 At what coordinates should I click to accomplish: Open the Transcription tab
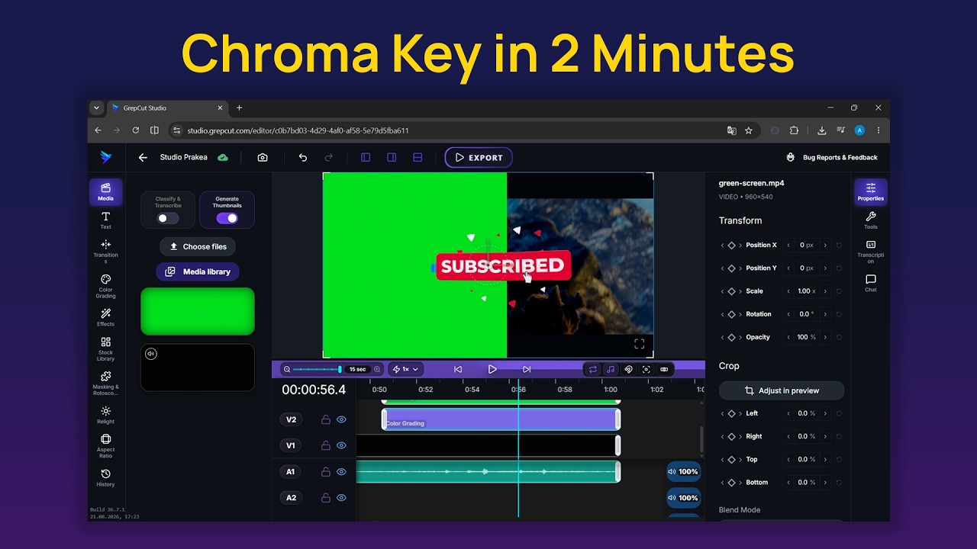point(871,252)
